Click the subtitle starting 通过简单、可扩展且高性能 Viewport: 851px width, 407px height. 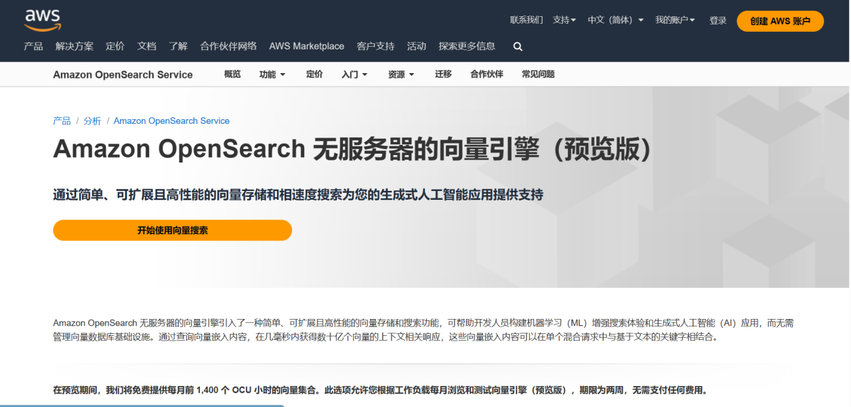coord(298,195)
